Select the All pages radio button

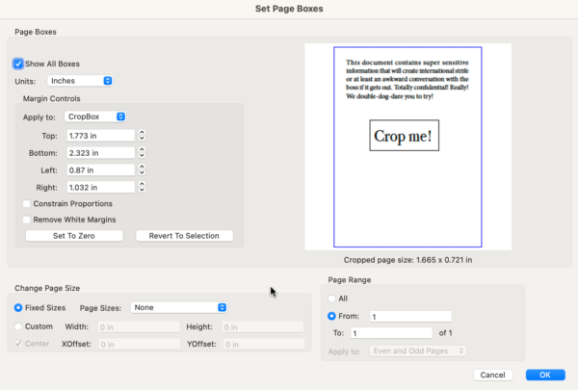[331, 299]
